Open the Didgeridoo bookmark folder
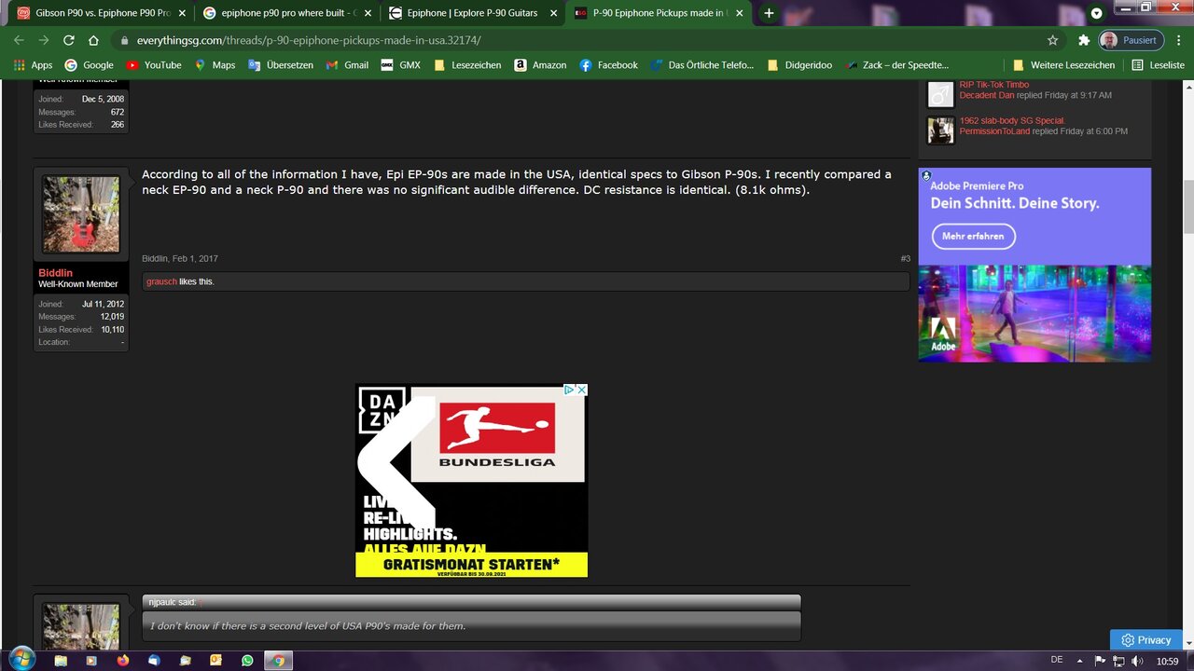 point(798,65)
